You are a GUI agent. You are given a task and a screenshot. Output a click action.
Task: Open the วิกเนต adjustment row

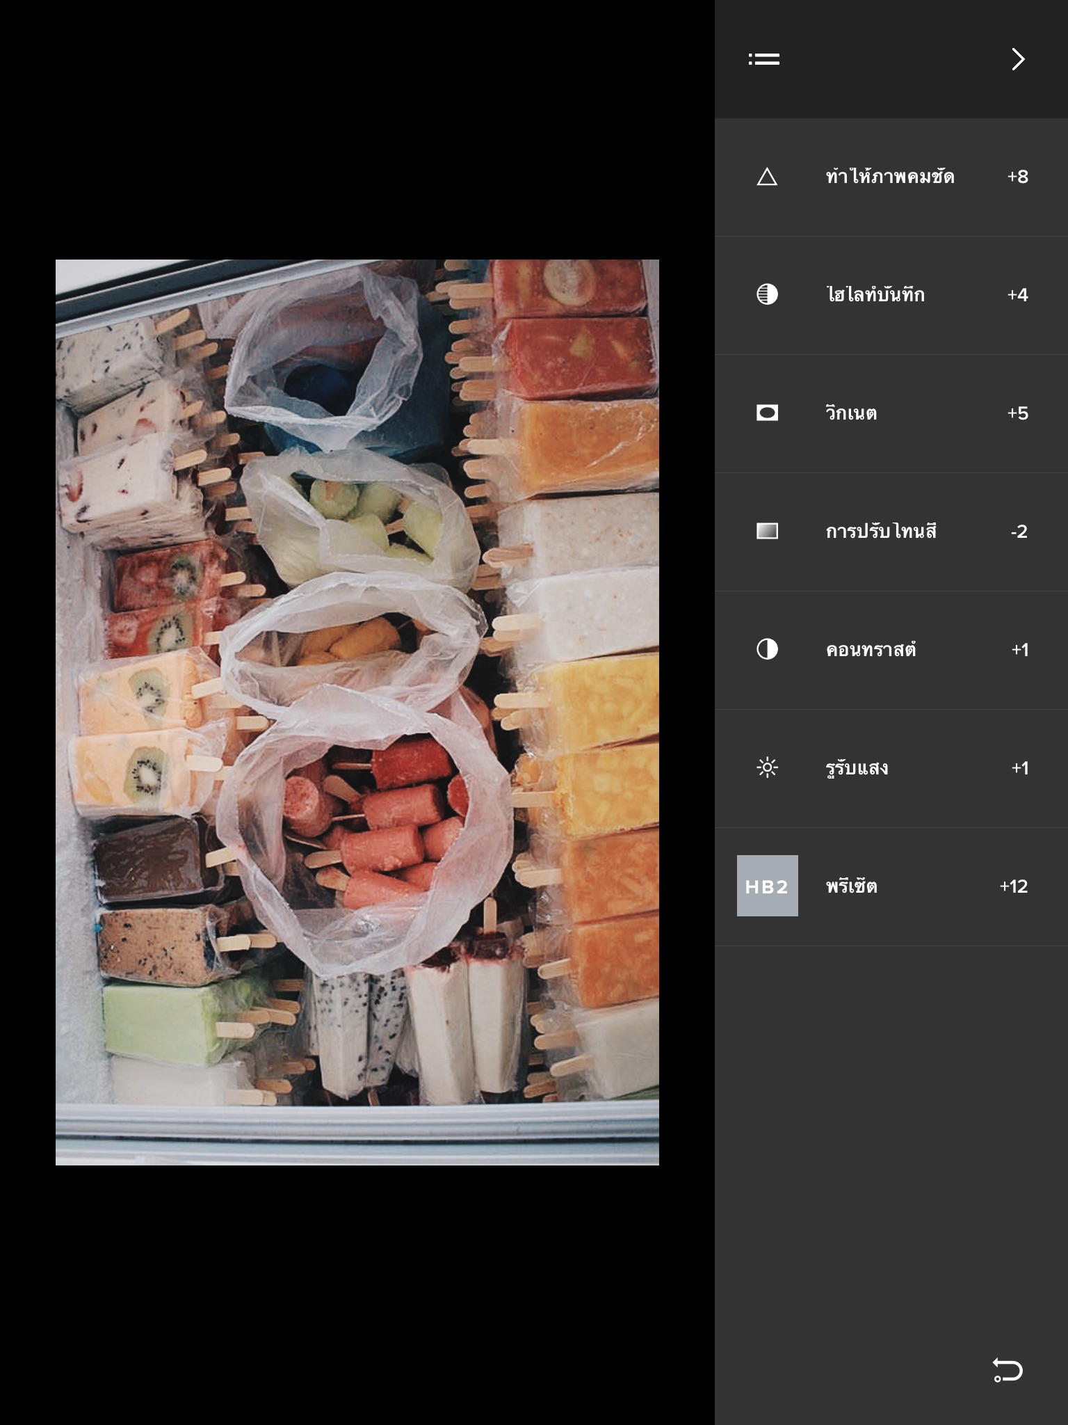[x=891, y=414]
